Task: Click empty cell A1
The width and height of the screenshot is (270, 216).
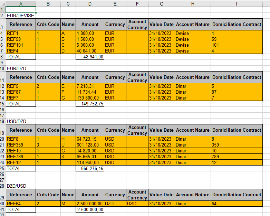Action: coord(21,10)
